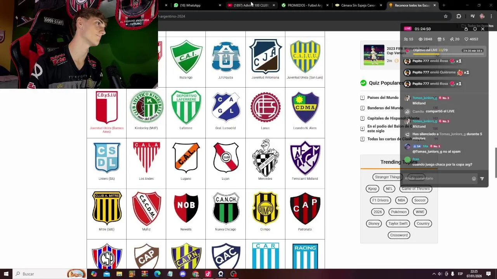Open the LIVE overlay settings gear
This screenshot has height=279, width=497.
[x=474, y=29]
